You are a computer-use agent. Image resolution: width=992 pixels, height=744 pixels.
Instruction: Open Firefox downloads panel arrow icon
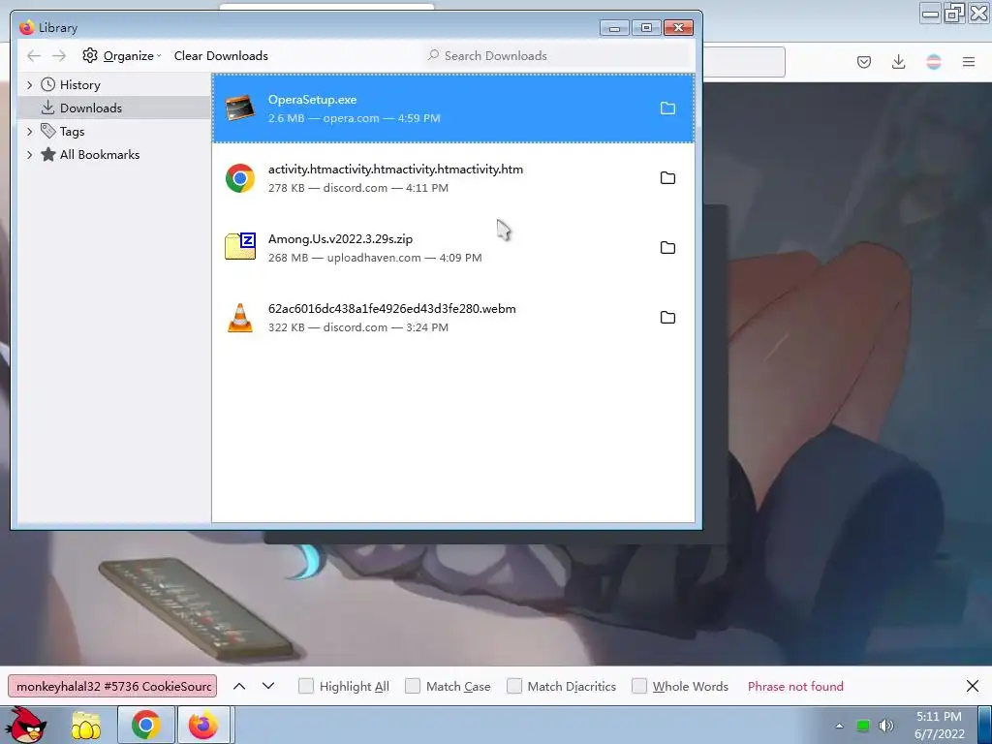pos(898,61)
